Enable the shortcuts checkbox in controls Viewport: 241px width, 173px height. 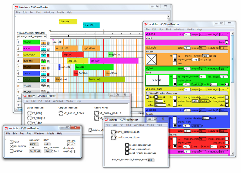[73, 152]
